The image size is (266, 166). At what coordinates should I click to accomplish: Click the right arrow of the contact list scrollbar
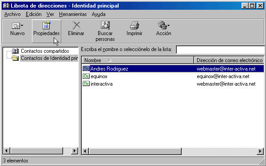point(260,151)
